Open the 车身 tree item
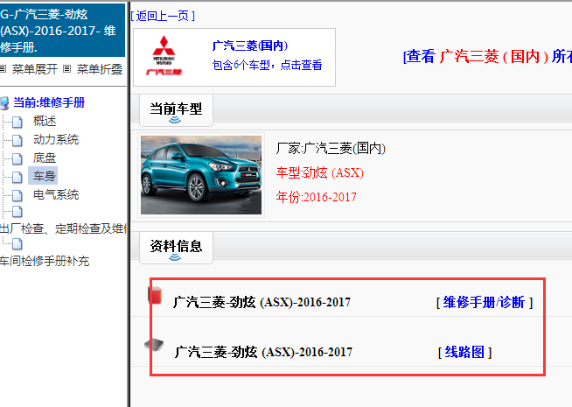The image size is (572, 407). click(44, 176)
